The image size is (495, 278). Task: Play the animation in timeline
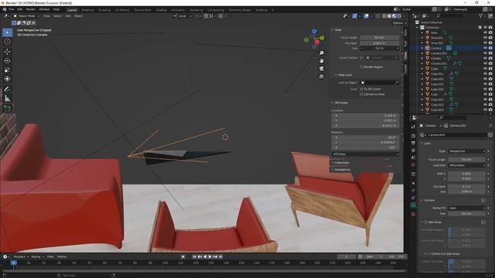pos(210,256)
